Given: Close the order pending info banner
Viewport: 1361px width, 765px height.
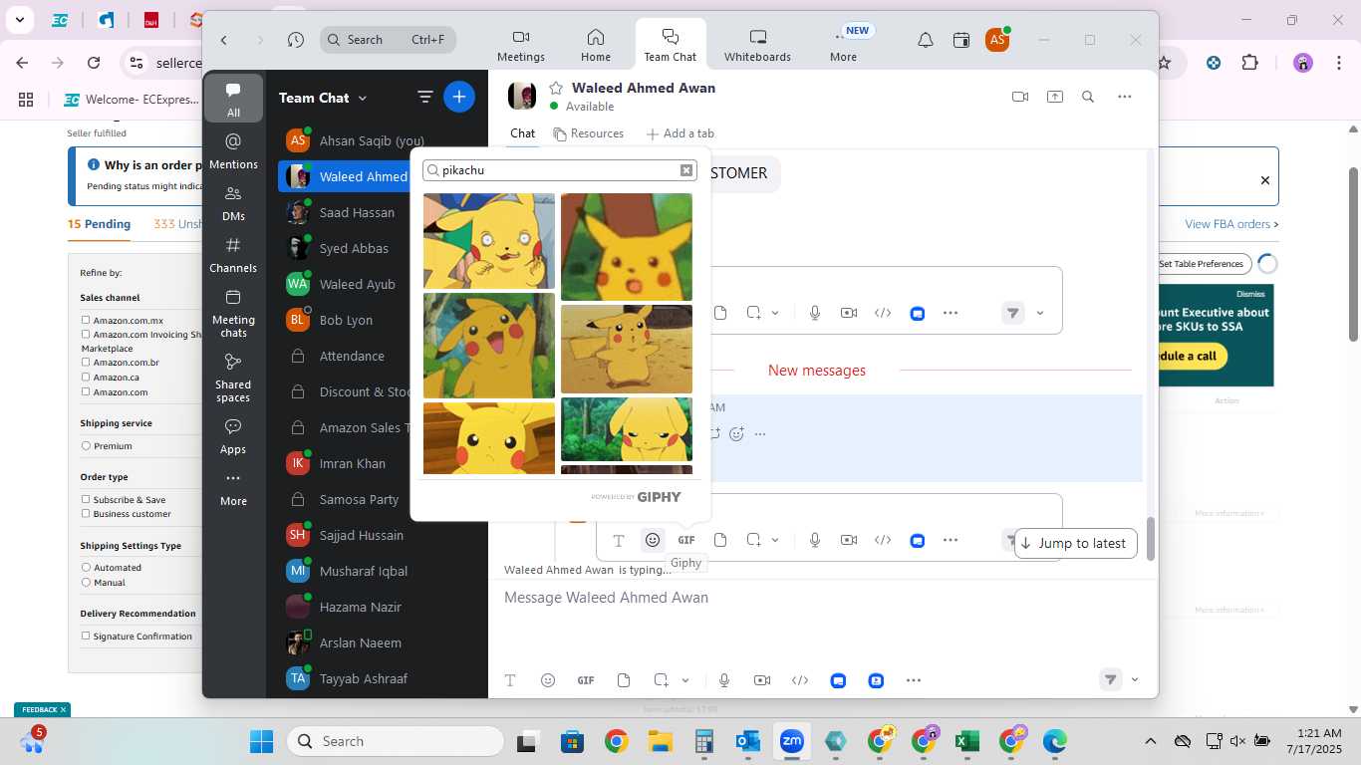Looking at the screenshot, I should 1265,180.
